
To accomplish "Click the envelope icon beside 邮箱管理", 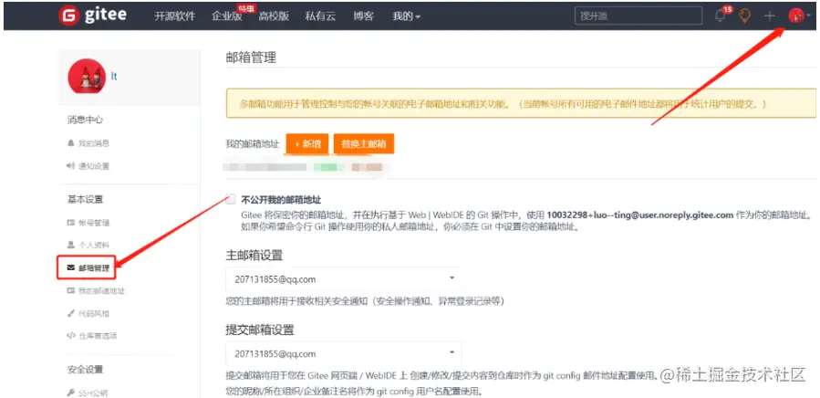I will pos(71,267).
